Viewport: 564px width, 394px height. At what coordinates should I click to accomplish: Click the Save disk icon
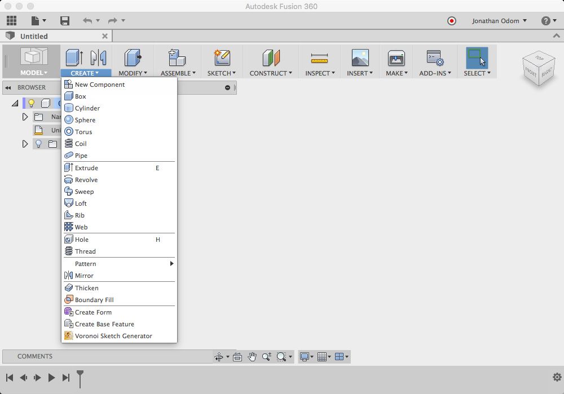(x=65, y=20)
